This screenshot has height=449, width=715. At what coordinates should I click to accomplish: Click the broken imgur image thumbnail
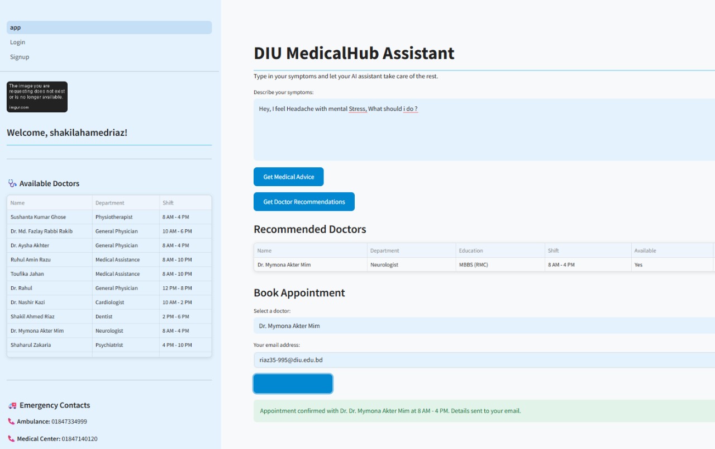[37, 97]
